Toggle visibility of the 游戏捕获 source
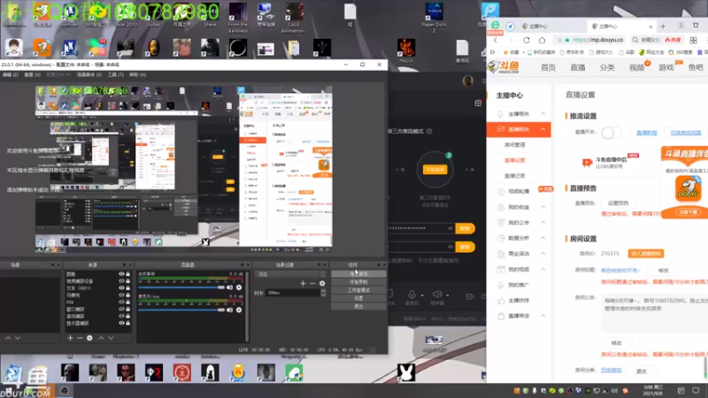This screenshot has height=398, width=708. pyautogui.click(x=121, y=316)
